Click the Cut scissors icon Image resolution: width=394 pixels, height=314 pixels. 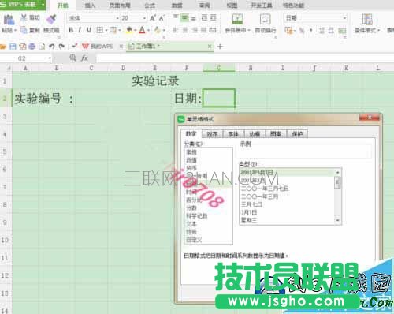click(x=24, y=17)
